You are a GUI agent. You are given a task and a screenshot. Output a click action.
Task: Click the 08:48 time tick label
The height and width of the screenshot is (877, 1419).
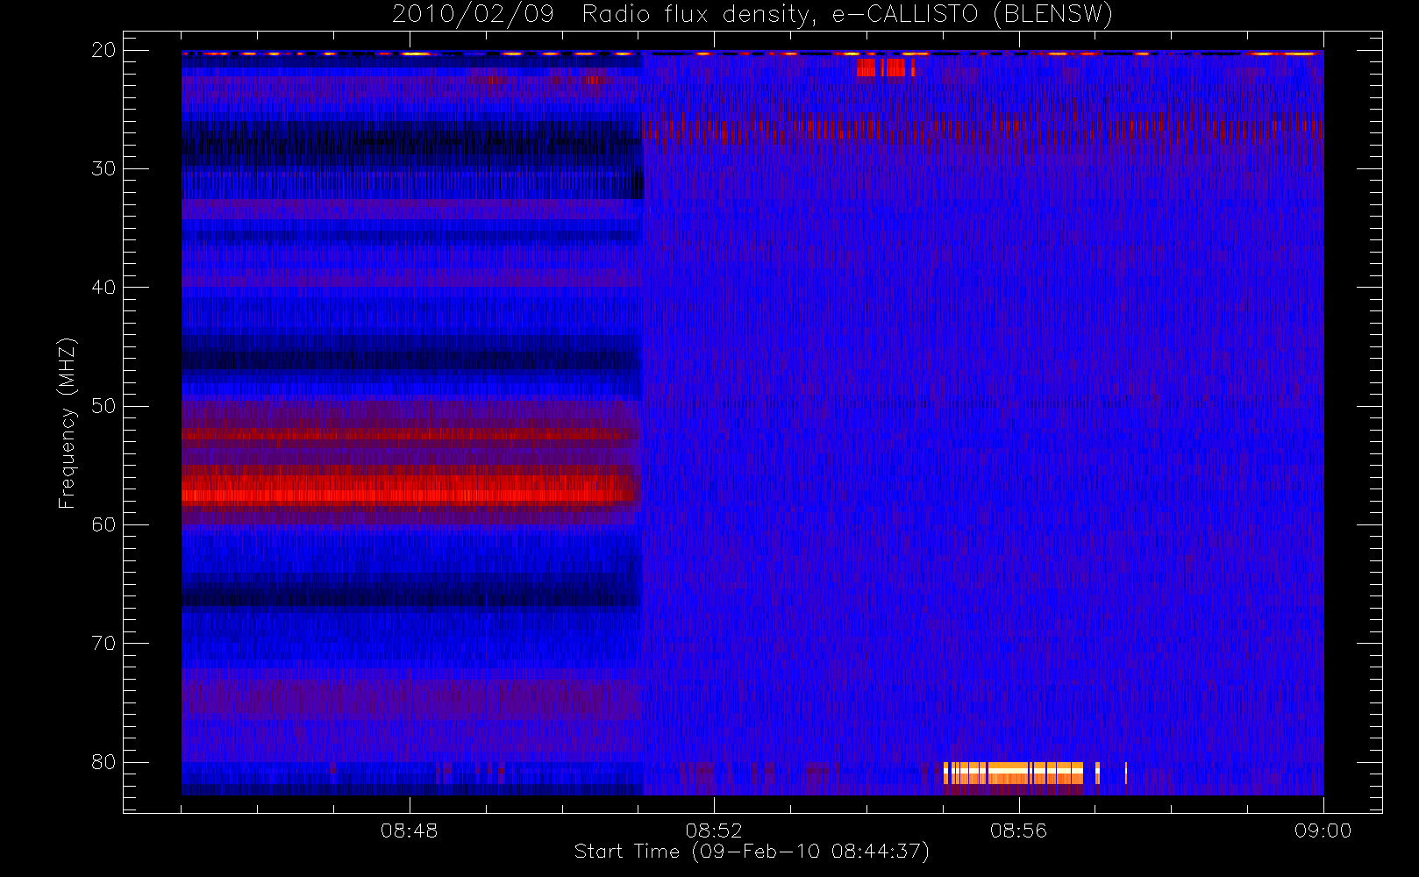409,831
